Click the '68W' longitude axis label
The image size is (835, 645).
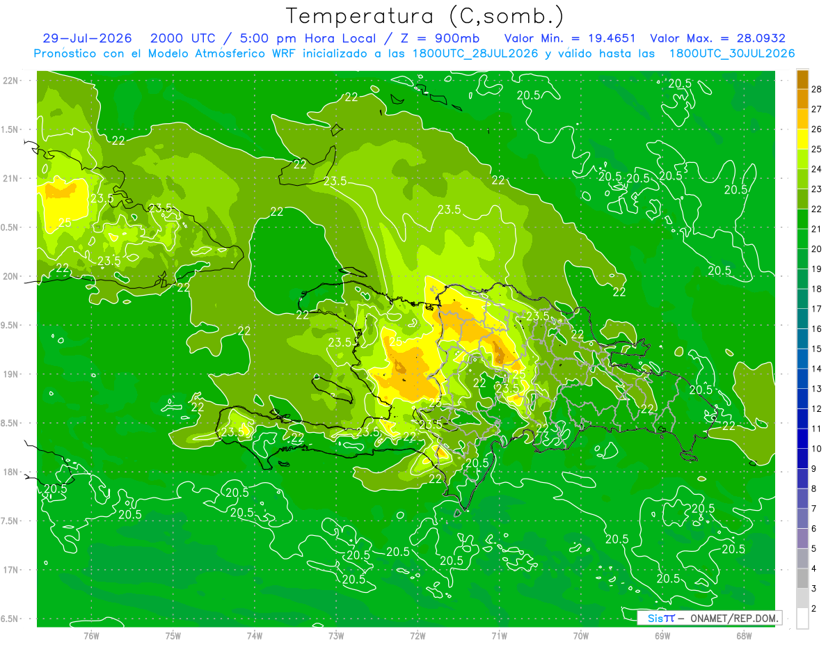click(744, 636)
